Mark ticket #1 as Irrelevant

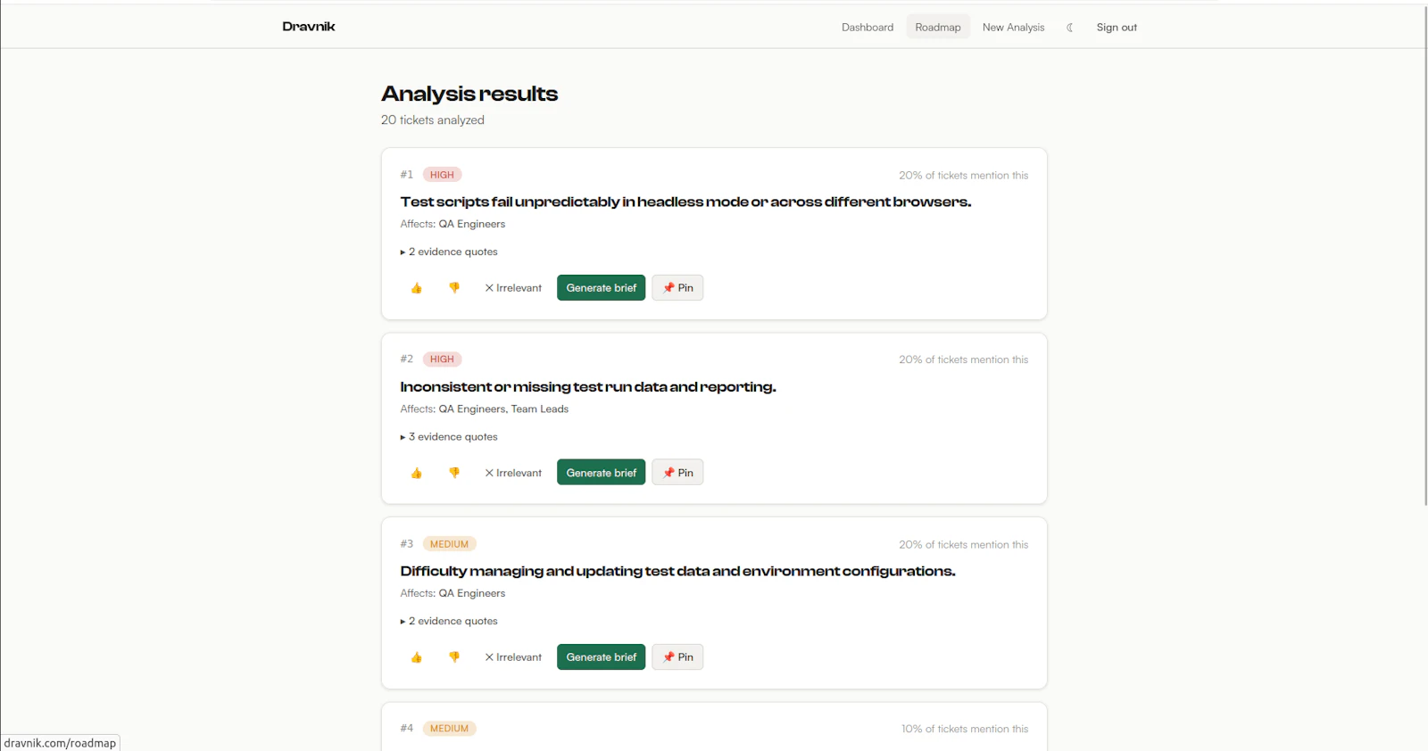pos(512,287)
